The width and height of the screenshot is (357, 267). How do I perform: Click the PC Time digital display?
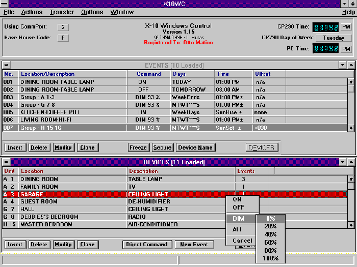pos(325,49)
